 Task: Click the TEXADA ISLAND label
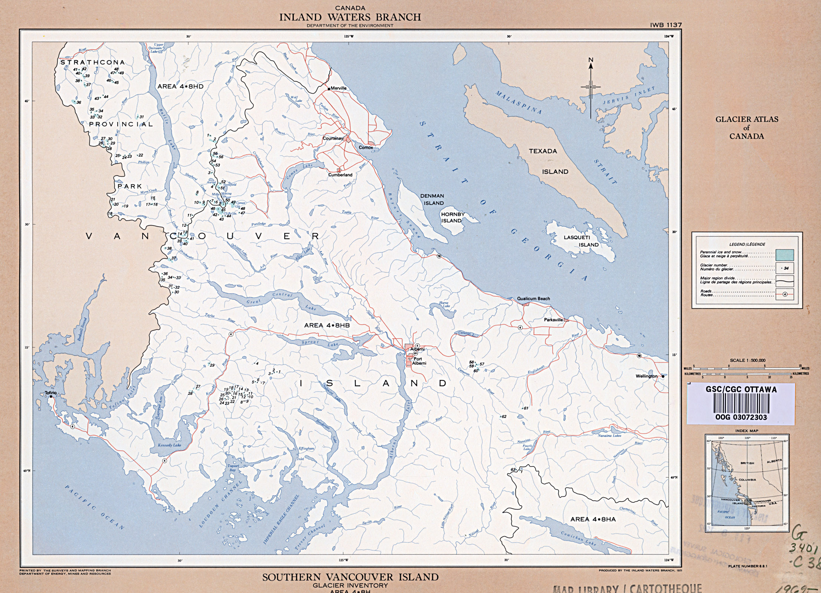[549, 161]
